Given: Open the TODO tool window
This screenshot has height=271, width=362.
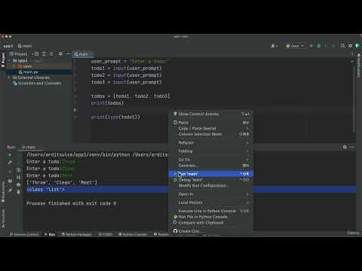Looking at the screenshot, I should [x=106, y=234].
